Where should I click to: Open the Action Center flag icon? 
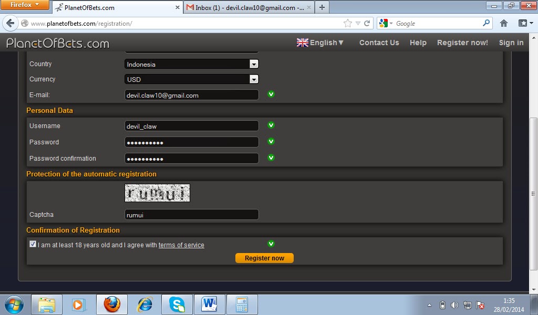(480, 304)
